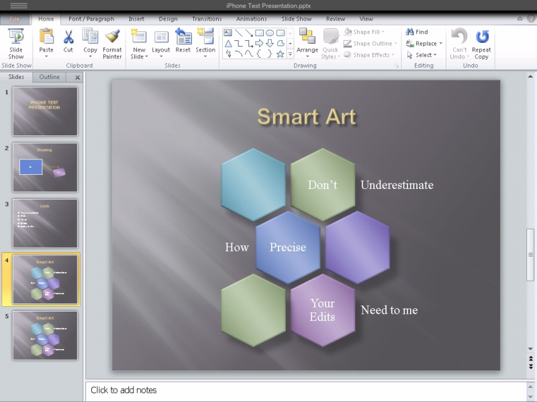Switch to the Transitions tab

[x=207, y=19]
